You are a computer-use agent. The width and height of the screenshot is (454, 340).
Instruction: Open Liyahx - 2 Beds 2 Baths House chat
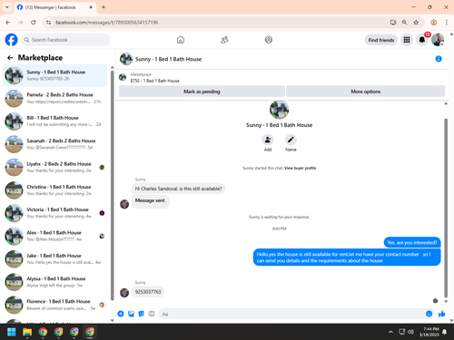coord(55,167)
